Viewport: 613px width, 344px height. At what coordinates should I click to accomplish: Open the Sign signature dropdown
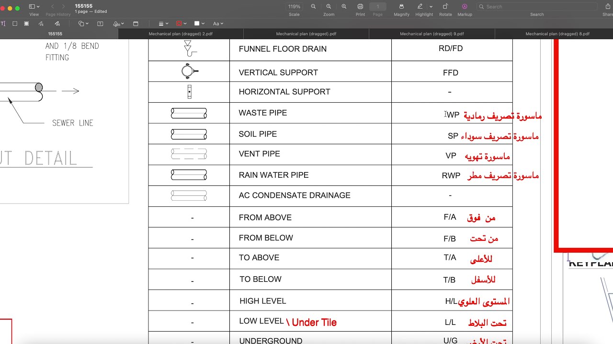tap(118, 23)
